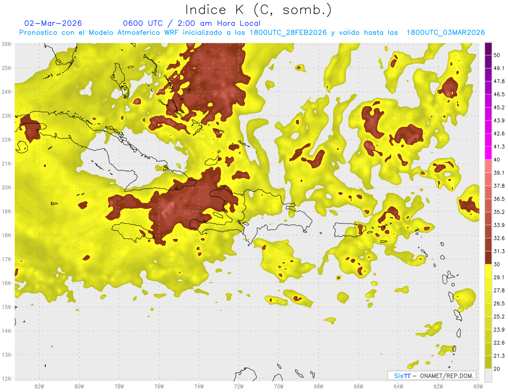Image resolution: width=508 pixels, height=392 pixels.
Task: Click the '70W' longitude label
Action: pos(279,387)
